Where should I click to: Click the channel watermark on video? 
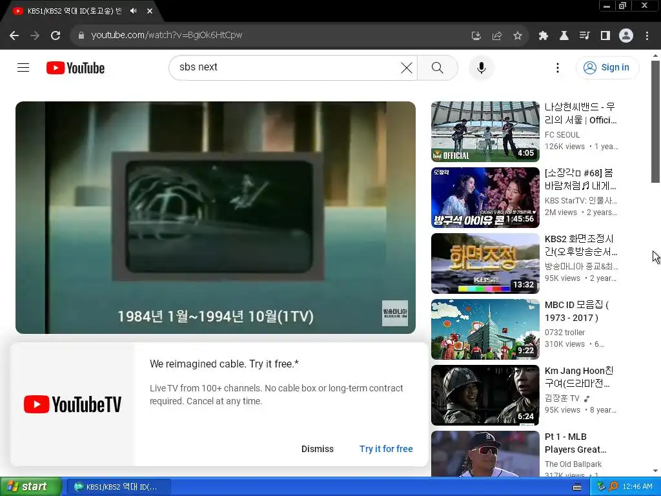(x=395, y=313)
